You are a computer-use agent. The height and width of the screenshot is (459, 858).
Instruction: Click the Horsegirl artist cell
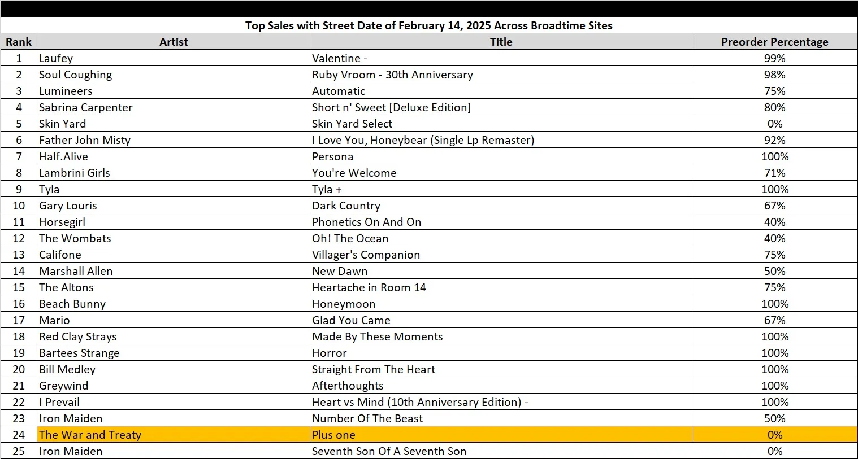click(174, 222)
